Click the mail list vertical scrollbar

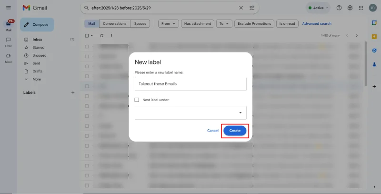point(366,64)
